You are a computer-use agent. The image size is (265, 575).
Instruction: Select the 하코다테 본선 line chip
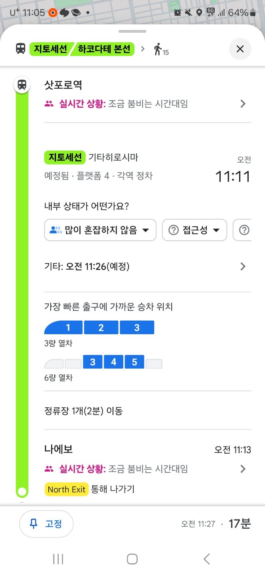pos(104,49)
